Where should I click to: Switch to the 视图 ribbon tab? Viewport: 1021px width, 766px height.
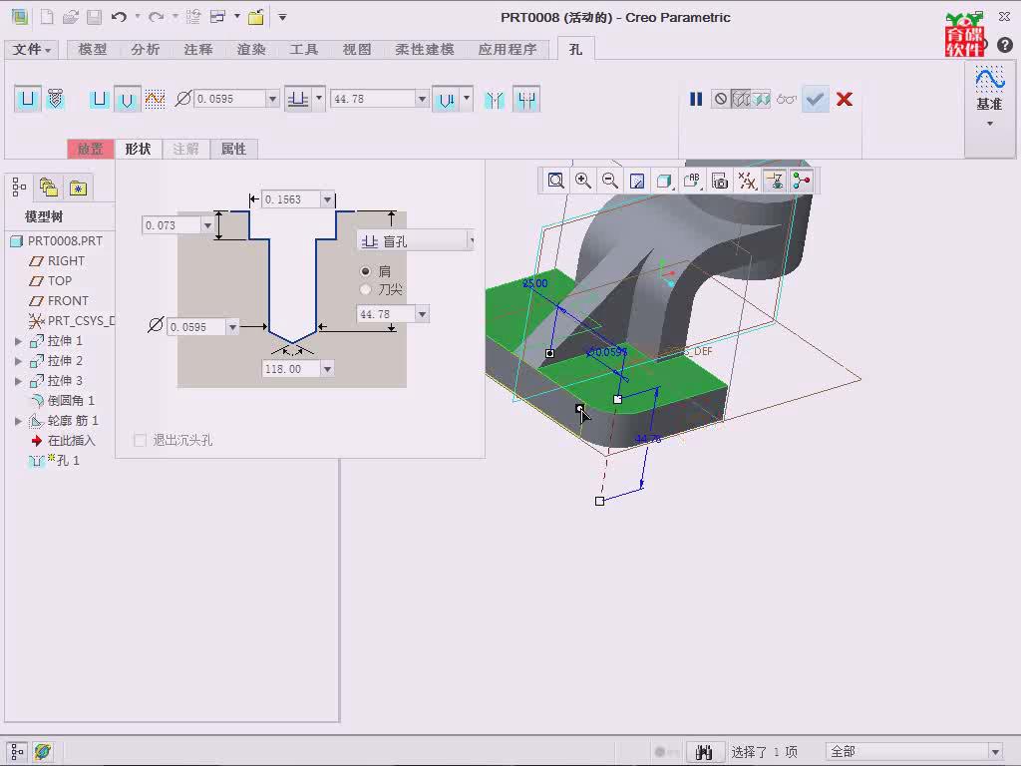357,50
